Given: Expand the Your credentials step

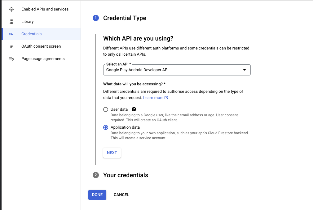Looking at the screenshot, I should pyautogui.click(x=126, y=175).
